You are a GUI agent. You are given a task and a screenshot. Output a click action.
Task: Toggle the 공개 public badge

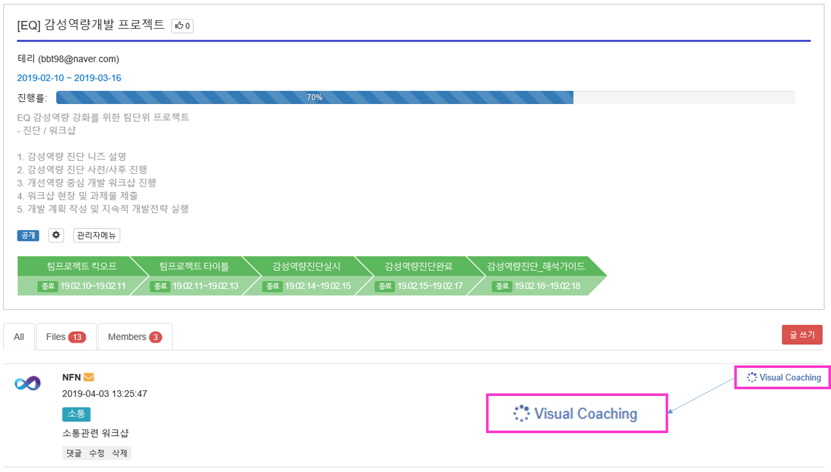tap(28, 235)
